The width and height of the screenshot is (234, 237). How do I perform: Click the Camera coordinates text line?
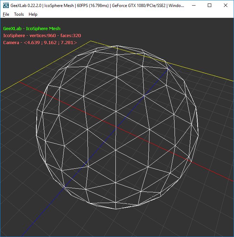pyautogui.click(x=40, y=42)
